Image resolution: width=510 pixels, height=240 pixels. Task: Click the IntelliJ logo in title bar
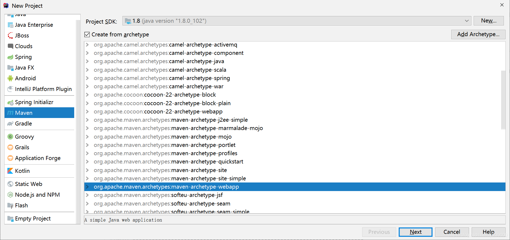(x=6, y=5)
